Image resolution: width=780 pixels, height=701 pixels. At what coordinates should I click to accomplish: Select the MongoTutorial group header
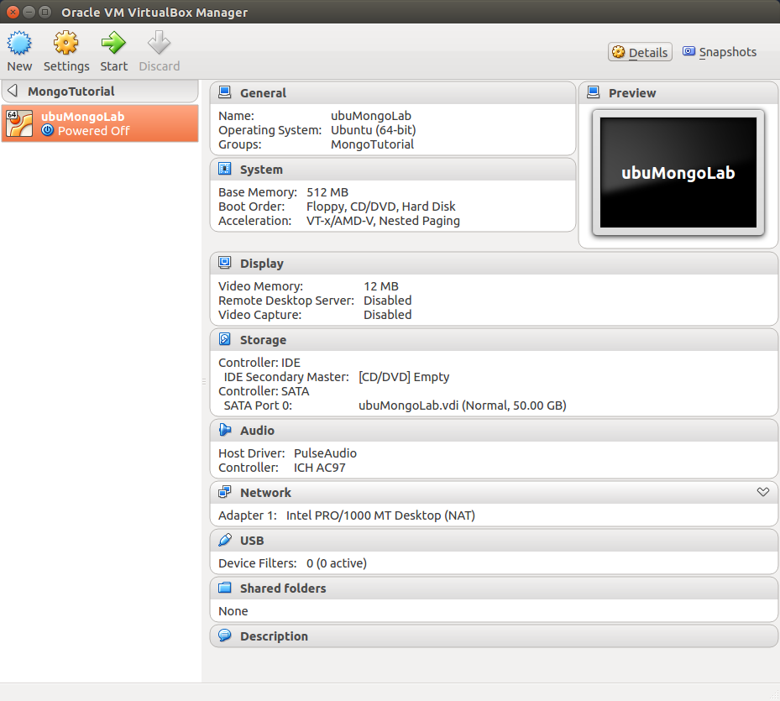(x=100, y=91)
